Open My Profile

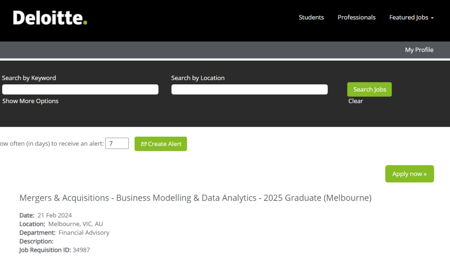[x=419, y=50]
